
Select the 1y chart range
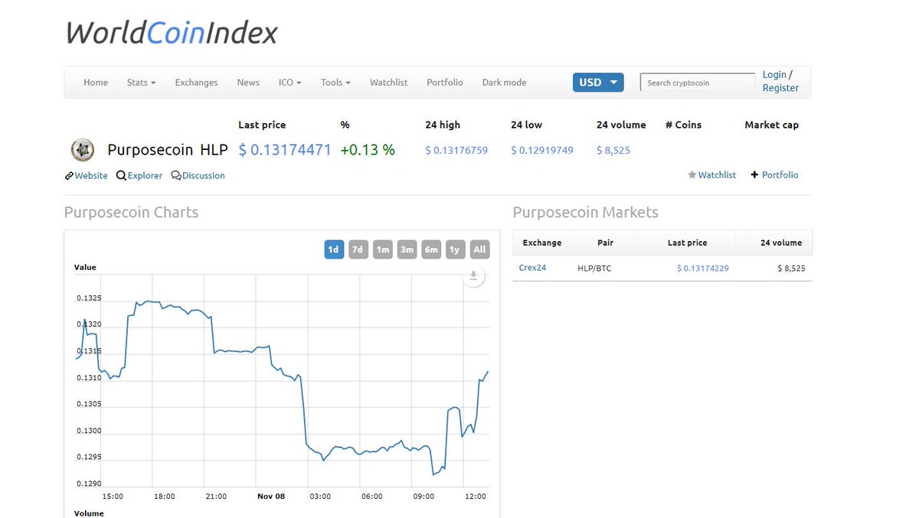[x=455, y=249]
